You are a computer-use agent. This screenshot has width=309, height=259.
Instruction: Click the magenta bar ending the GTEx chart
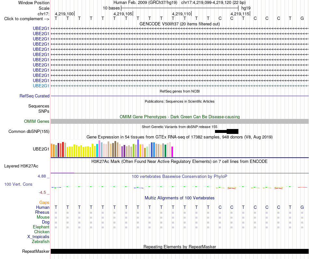172,152
